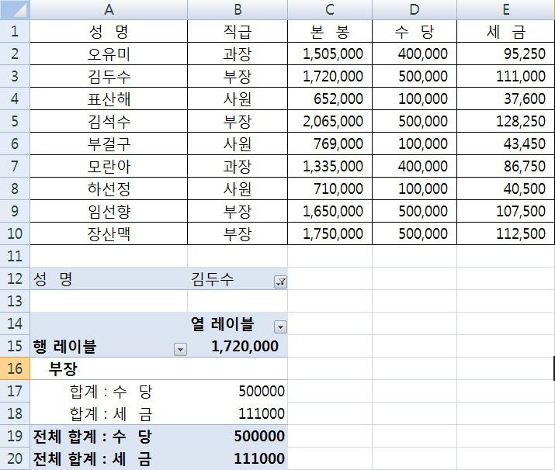Click tax cell 43,450

(506, 143)
